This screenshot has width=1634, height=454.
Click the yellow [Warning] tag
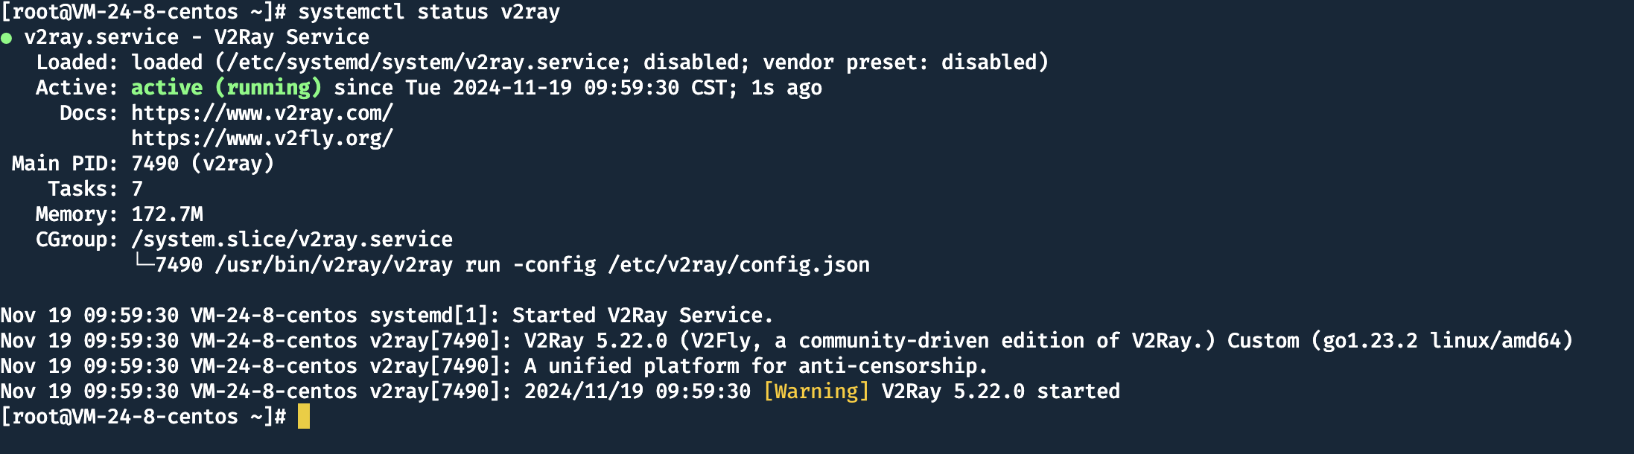[816, 391]
